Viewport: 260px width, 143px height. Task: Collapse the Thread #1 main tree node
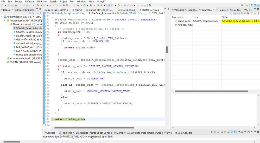point(8,24)
